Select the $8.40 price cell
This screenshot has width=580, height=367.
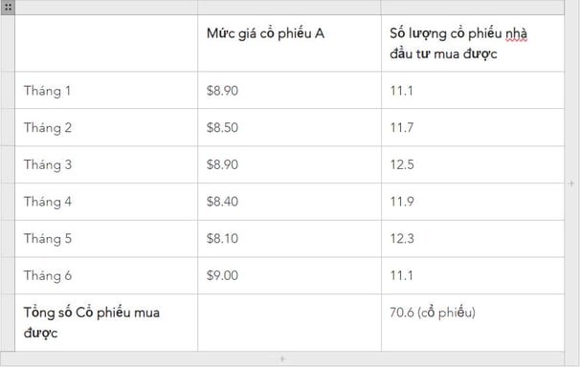(x=289, y=202)
